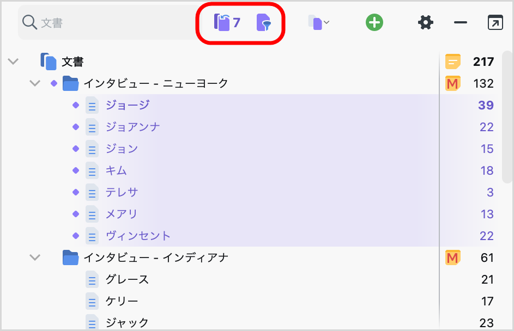Screen dimensions: 514x331
Task: Click the 文書 search field
Action: (x=108, y=22)
